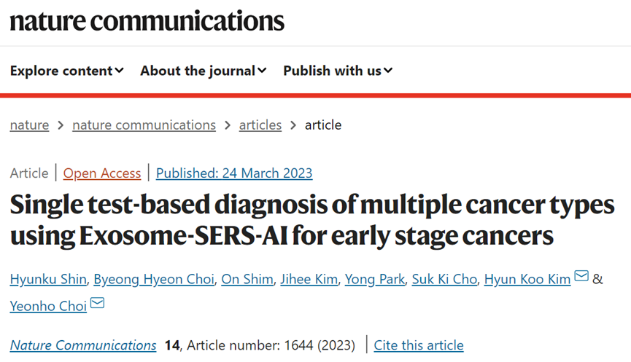Open the nature communications logo homepage
The height and width of the screenshot is (362, 631).
tap(147, 21)
